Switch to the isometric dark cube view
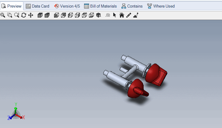This screenshot has width=222, height=128. click(x=98, y=15)
